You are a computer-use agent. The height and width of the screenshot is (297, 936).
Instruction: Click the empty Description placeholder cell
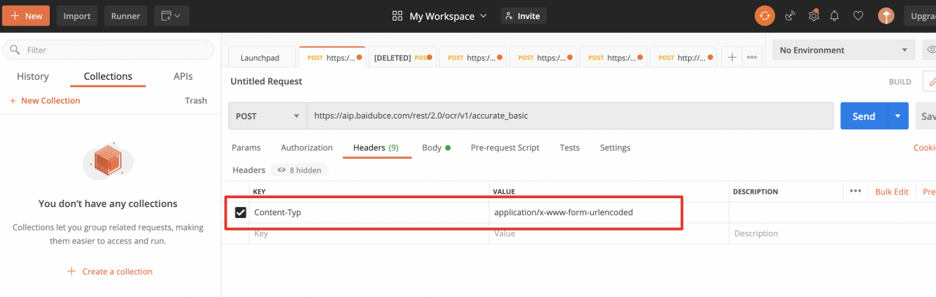[832, 233]
